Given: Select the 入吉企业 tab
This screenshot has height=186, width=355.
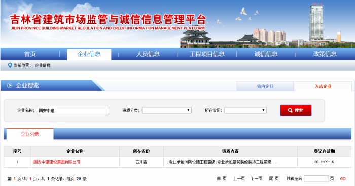Looking at the screenshot, I should (323, 86).
